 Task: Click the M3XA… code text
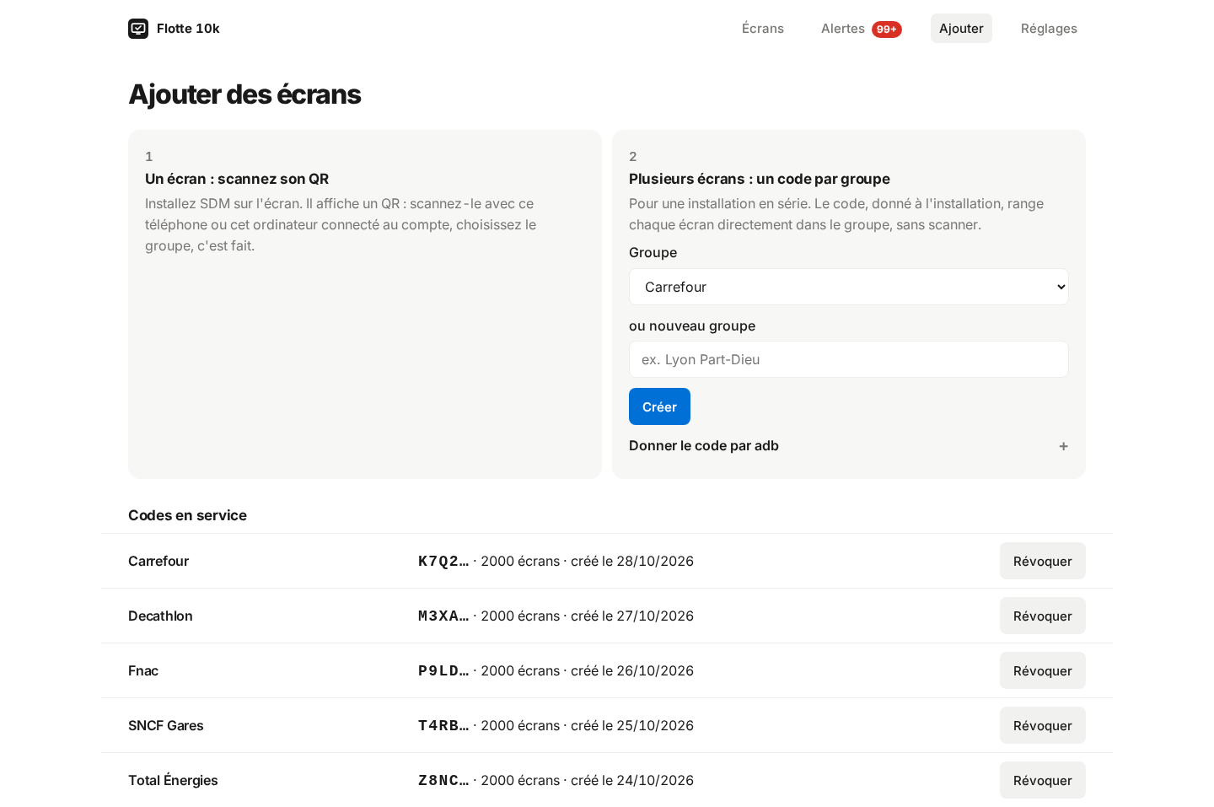(x=443, y=616)
